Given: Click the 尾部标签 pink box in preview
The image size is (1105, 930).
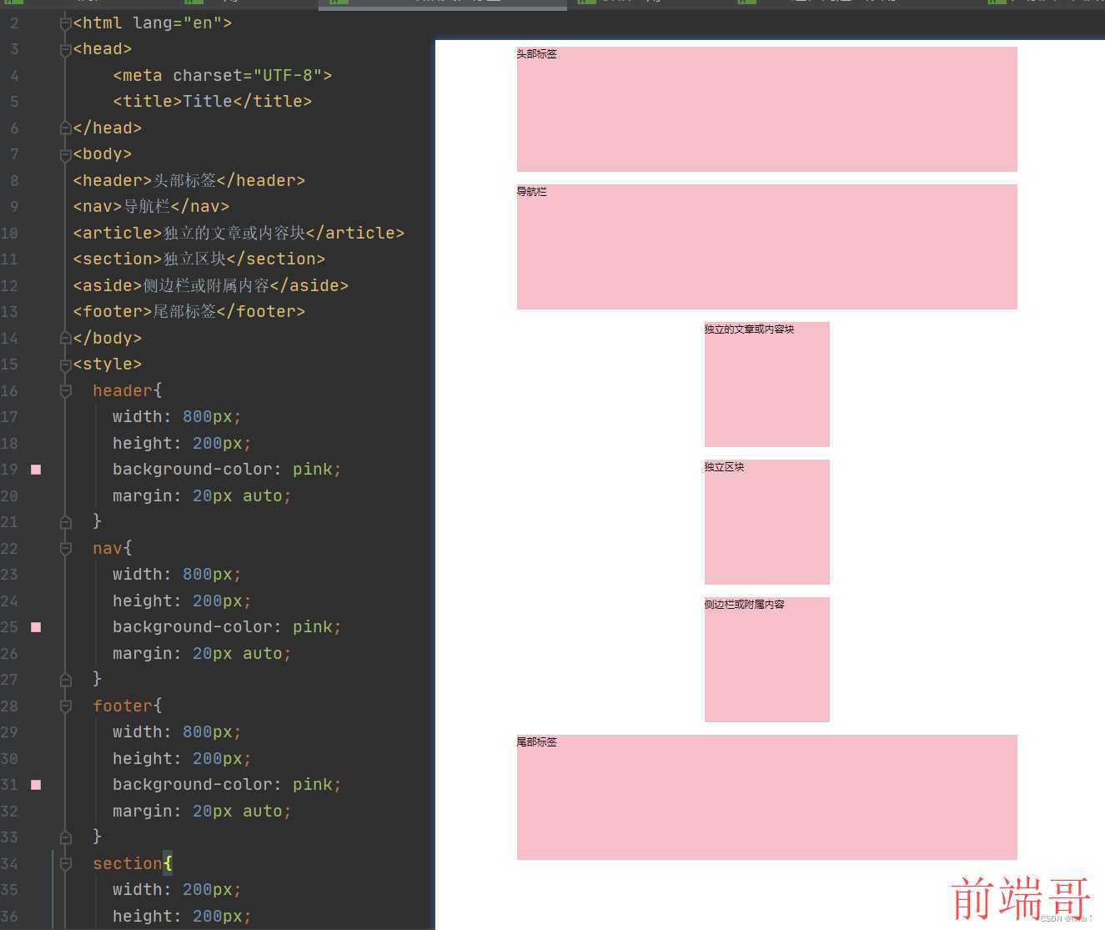Looking at the screenshot, I should pos(767,797).
